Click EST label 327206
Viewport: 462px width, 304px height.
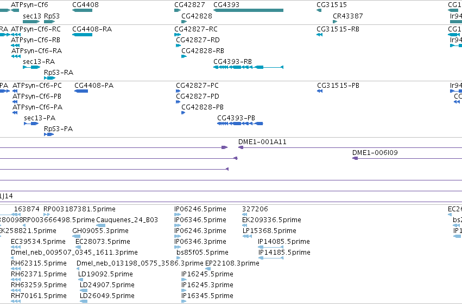click(255, 209)
